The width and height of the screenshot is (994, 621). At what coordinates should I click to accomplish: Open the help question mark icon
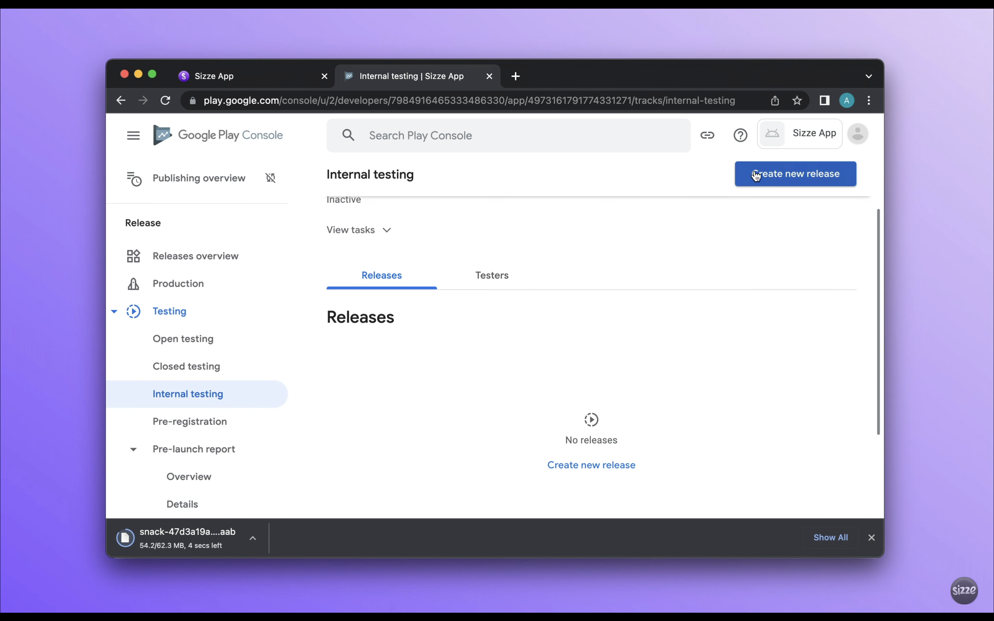pos(740,136)
